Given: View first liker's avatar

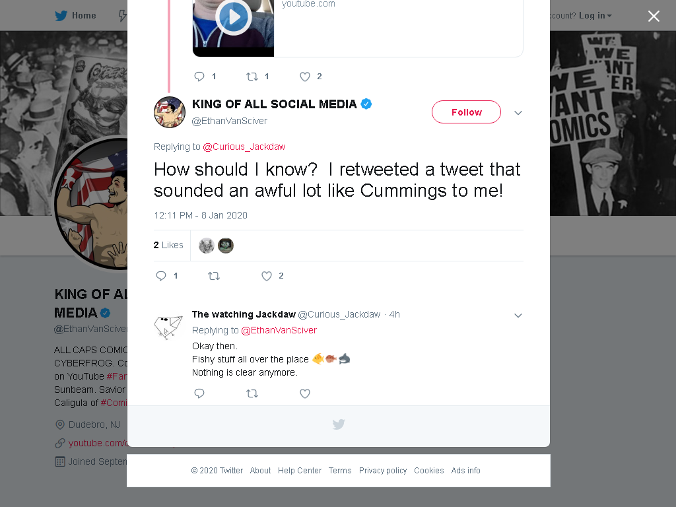Looking at the screenshot, I should [x=207, y=246].
